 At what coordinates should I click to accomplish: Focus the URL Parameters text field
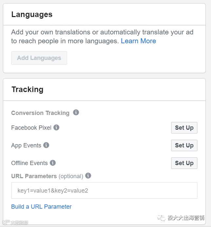click(x=104, y=190)
